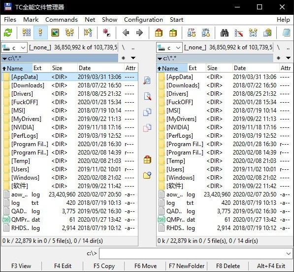Toggle the Thumbnail view toolbar button
Screen dimensions: 294x272
click(x=55, y=33)
